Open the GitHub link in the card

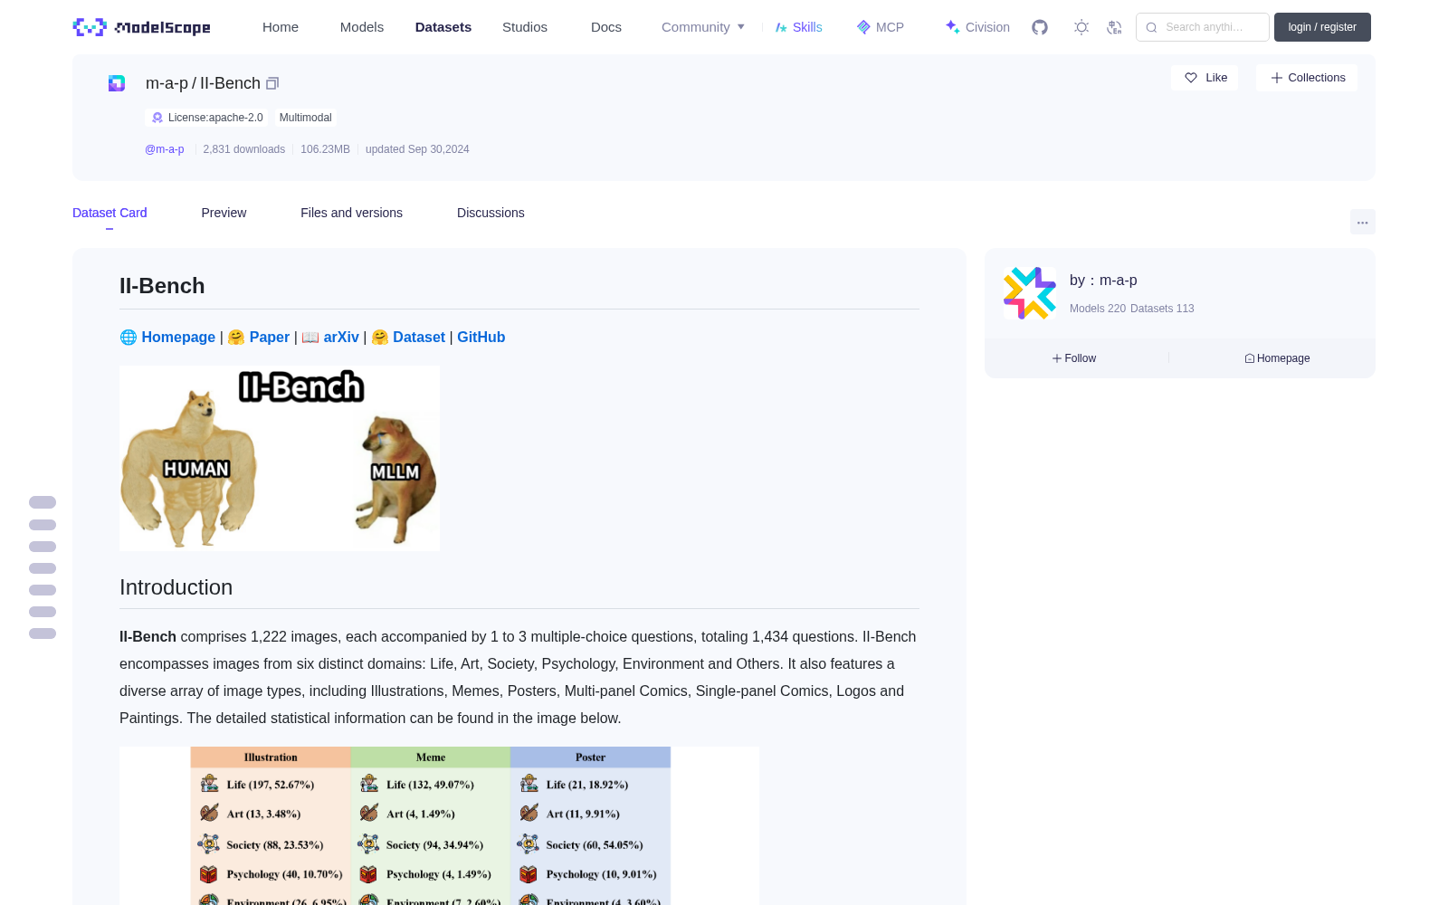(x=481, y=337)
